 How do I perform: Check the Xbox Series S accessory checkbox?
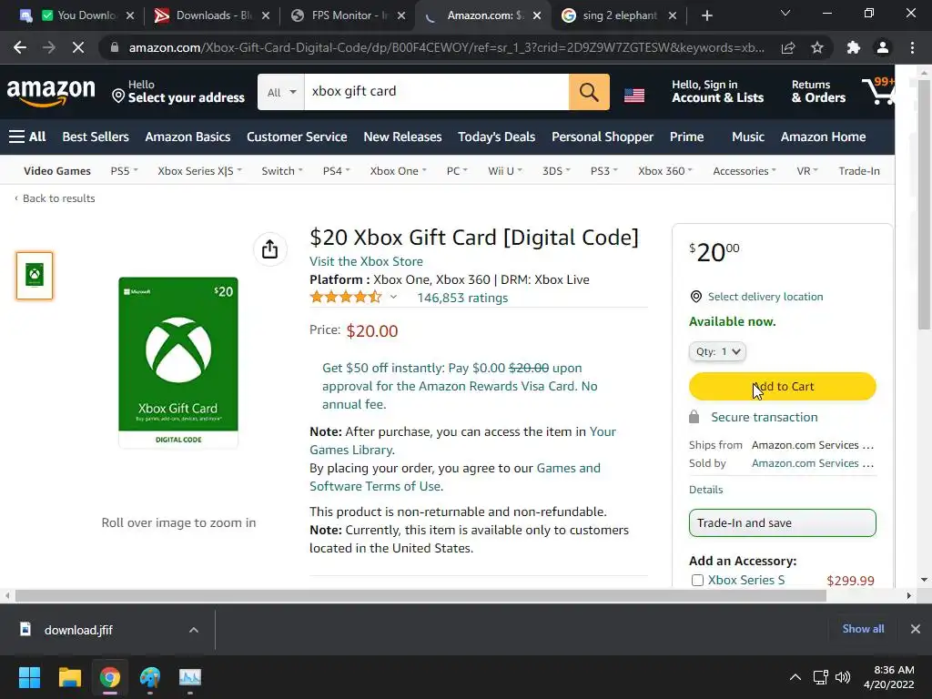click(x=697, y=580)
